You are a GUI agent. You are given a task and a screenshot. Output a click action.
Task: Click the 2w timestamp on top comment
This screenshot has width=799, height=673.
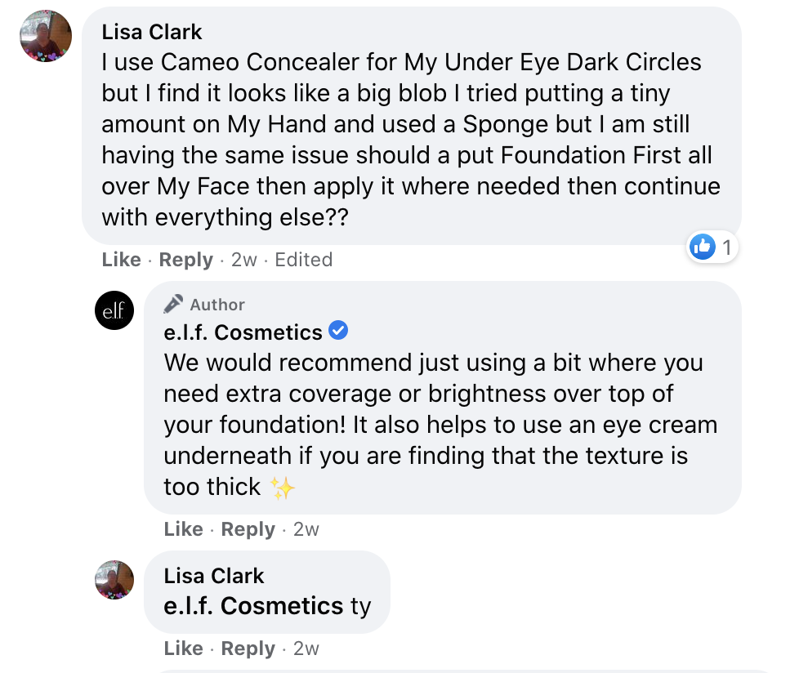click(x=244, y=259)
